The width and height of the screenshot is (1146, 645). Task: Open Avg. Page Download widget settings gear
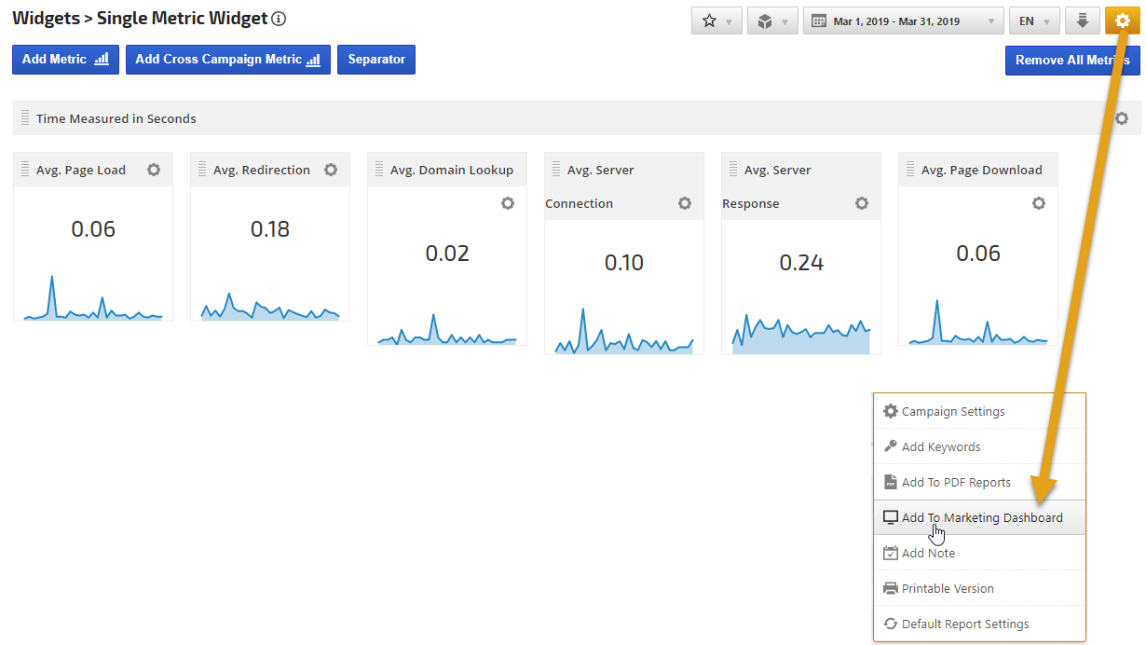pyautogui.click(x=1039, y=203)
